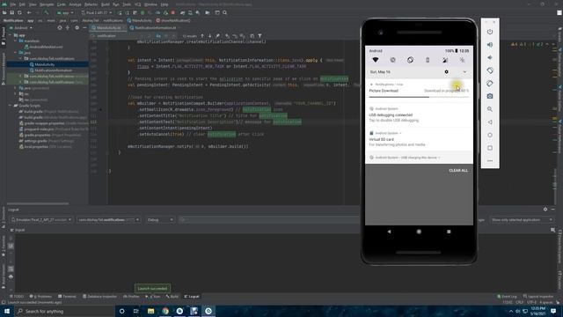Expand the phone quick settings chevron

pos(464,72)
